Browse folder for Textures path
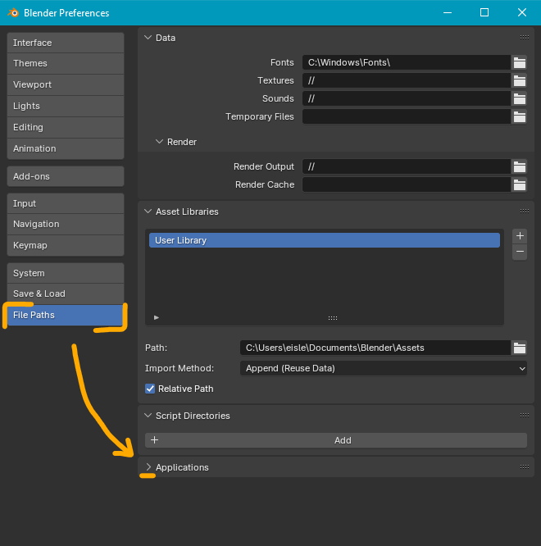Image resolution: width=541 pixels, height=546 pixels. click(x=520, y=81)
